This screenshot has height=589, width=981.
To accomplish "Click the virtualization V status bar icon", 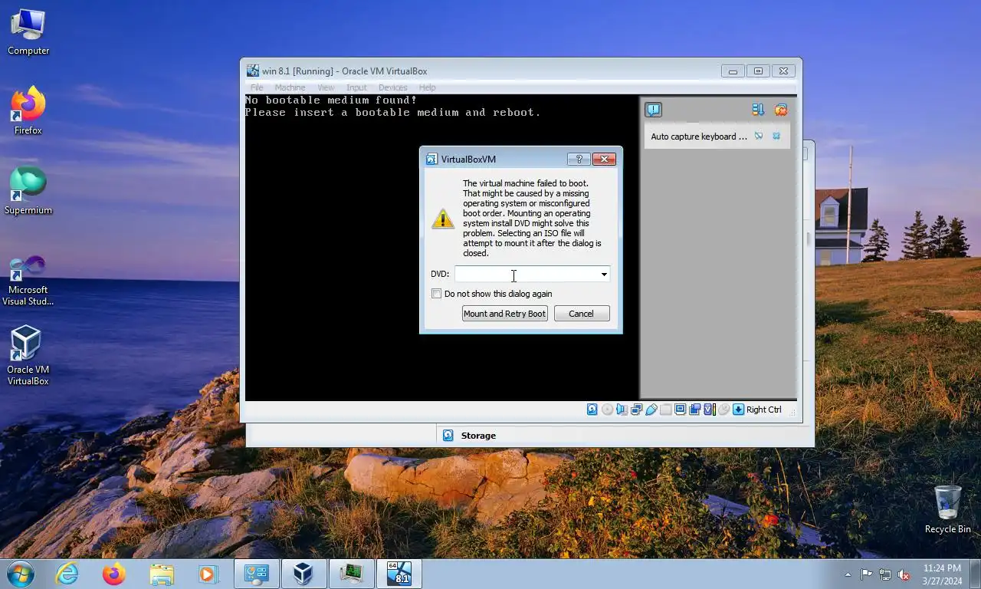I will pos(709,410).
